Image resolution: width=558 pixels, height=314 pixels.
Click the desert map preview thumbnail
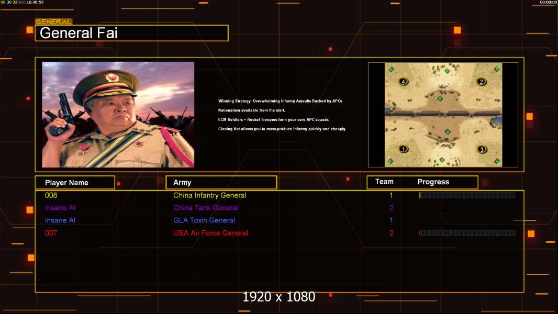(x=443, y=115)
